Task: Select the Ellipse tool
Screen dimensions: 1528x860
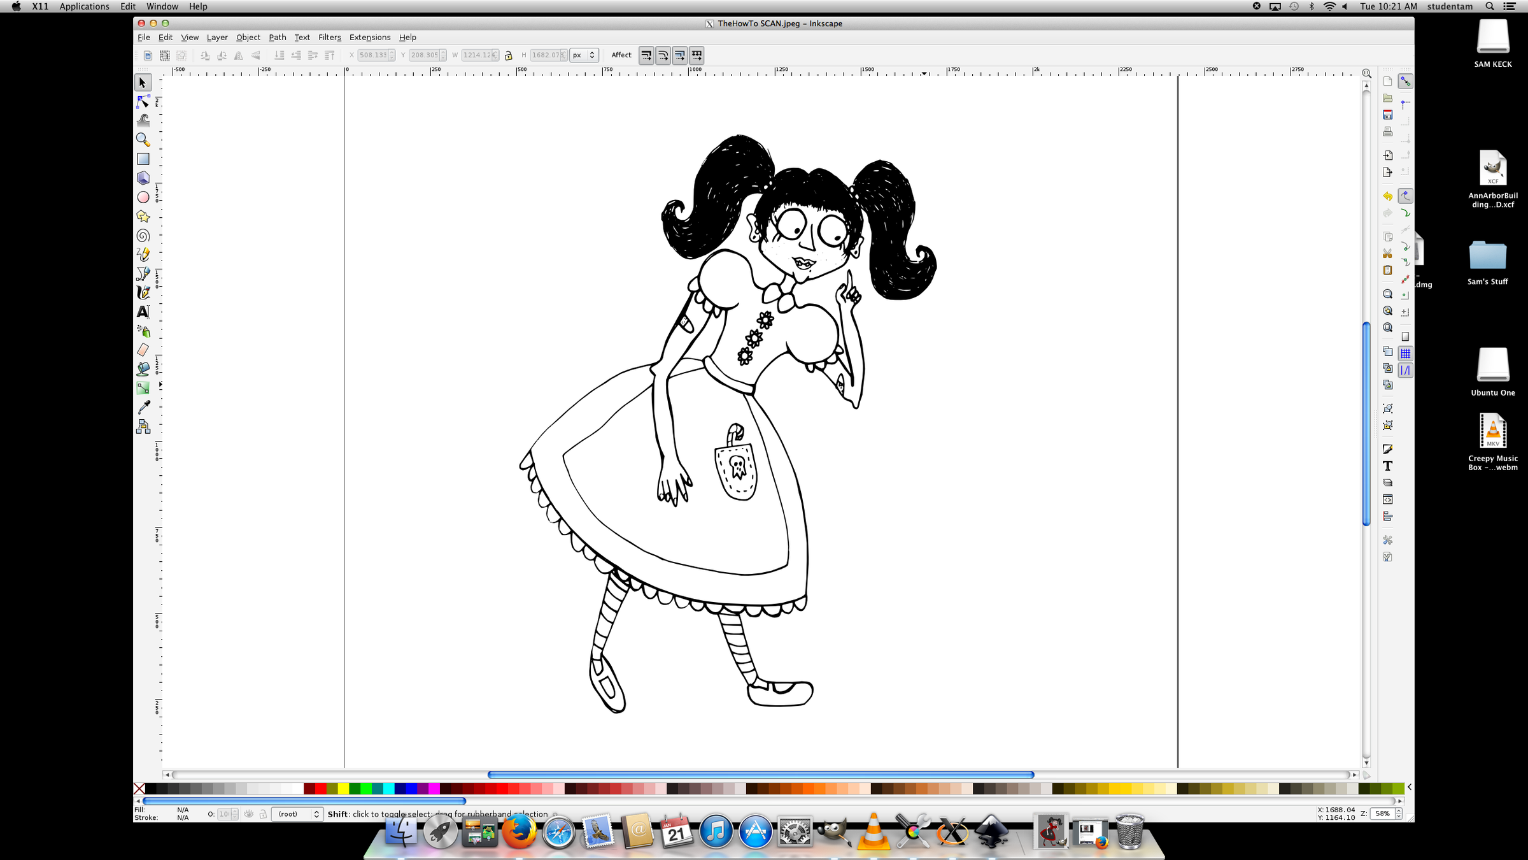Action: click(x=143, y=197)
